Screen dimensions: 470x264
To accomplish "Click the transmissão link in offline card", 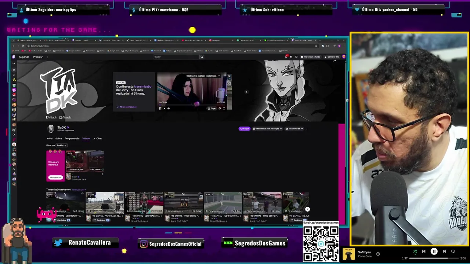I will [142, 87].
